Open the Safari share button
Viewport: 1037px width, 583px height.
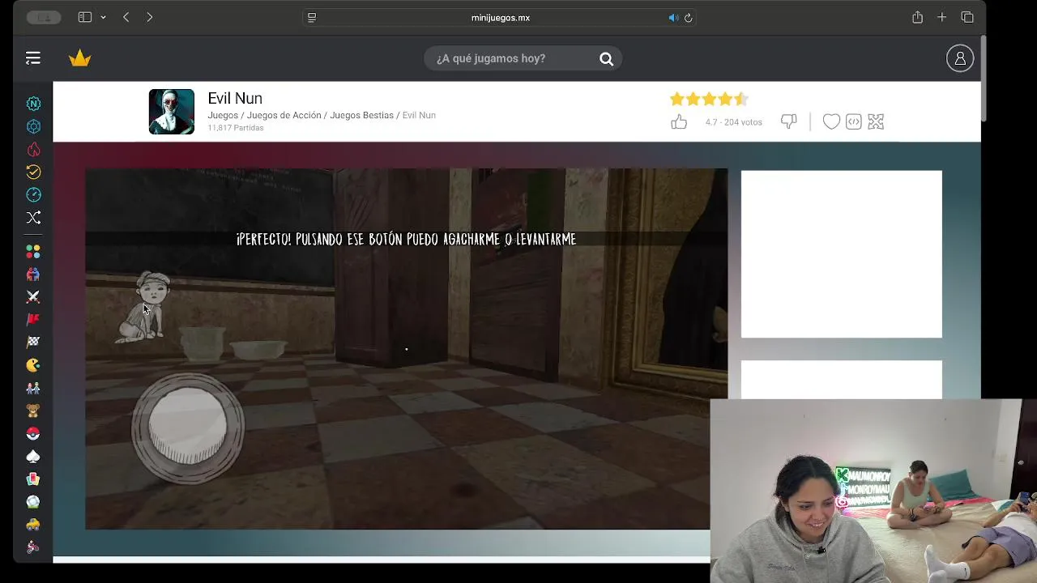(x=917, y=17)
